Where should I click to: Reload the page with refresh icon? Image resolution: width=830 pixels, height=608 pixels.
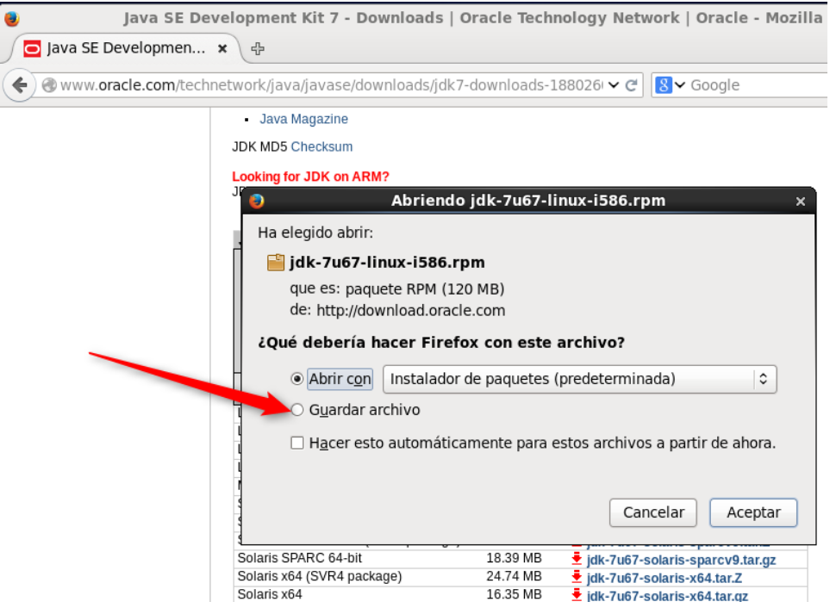coord(631,85)
